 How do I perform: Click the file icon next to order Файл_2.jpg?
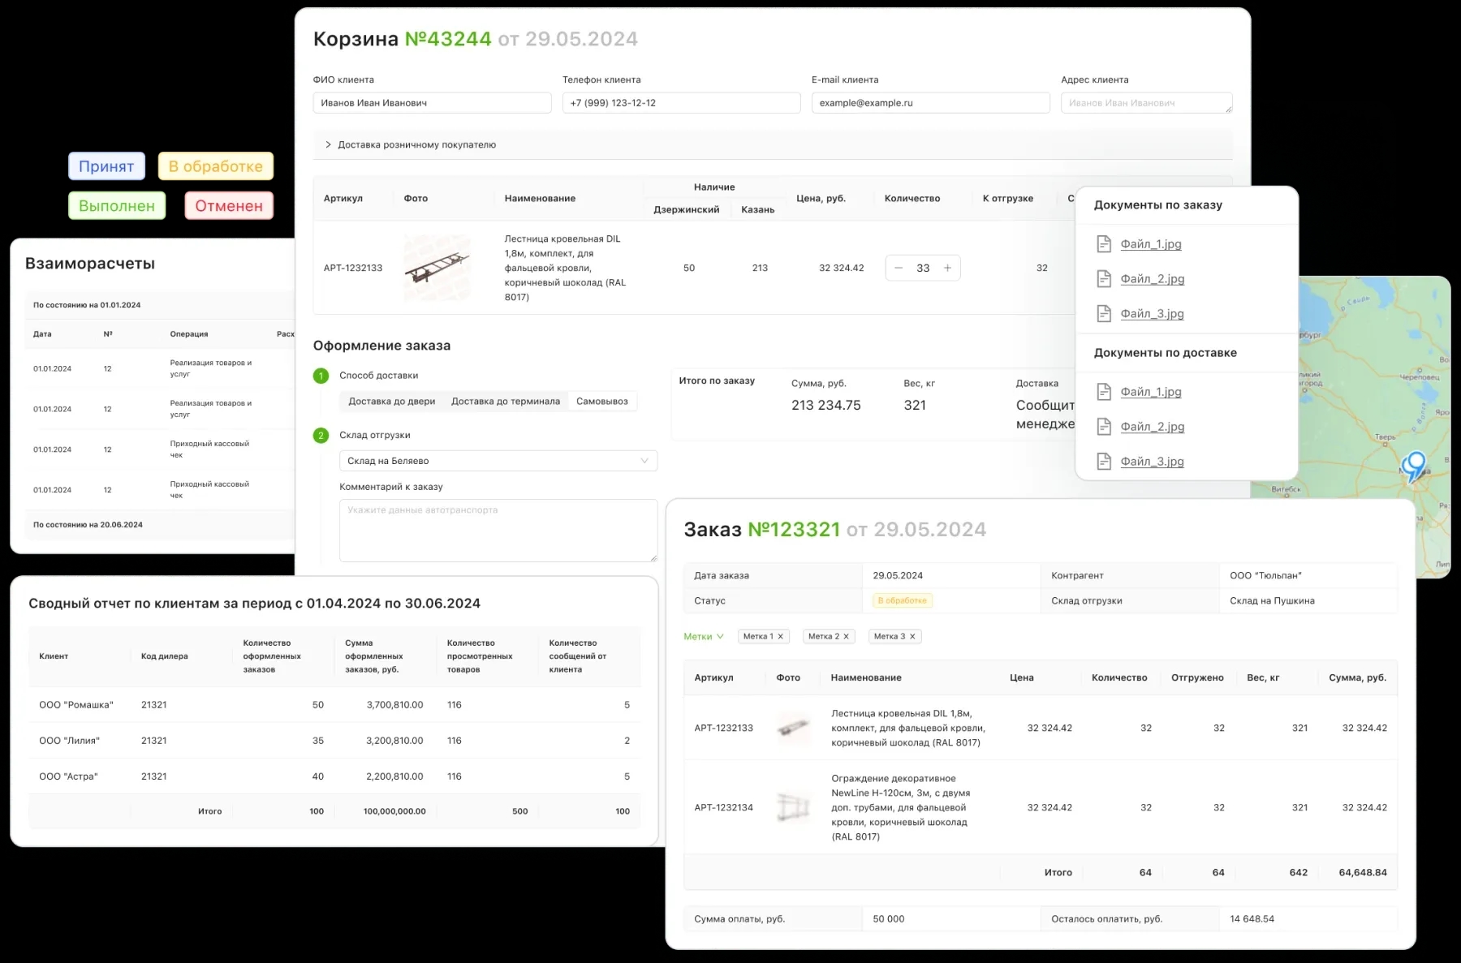1104,278
